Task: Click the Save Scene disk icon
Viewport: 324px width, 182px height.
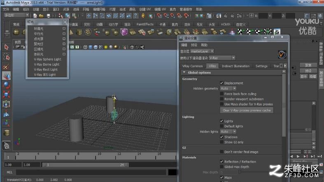Action: pos(48,16)
